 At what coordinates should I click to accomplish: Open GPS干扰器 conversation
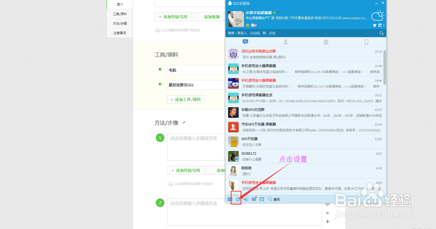304,141
